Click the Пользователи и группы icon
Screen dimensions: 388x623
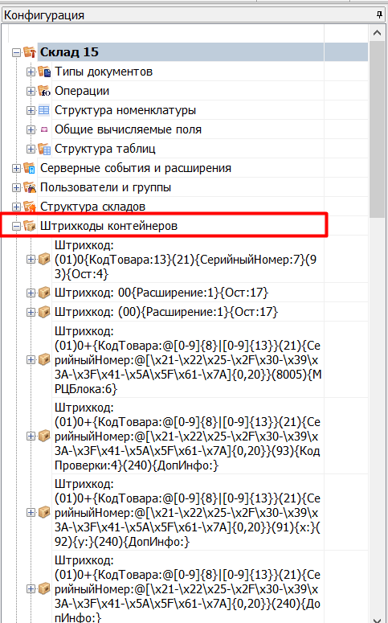point(30,187)
